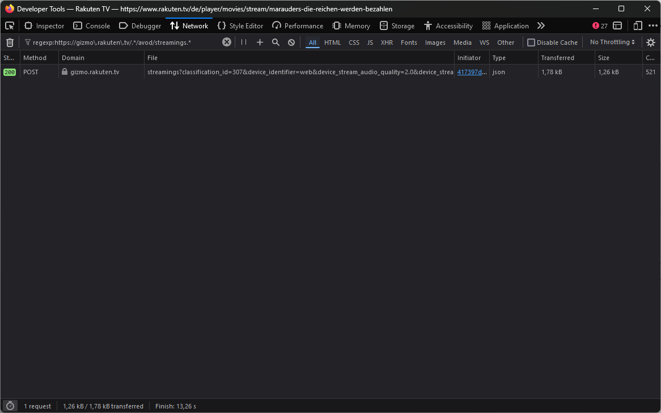This screenshot has height=413, width=661.
Task: Sort by the Type column header
Action: click(514, 58)
